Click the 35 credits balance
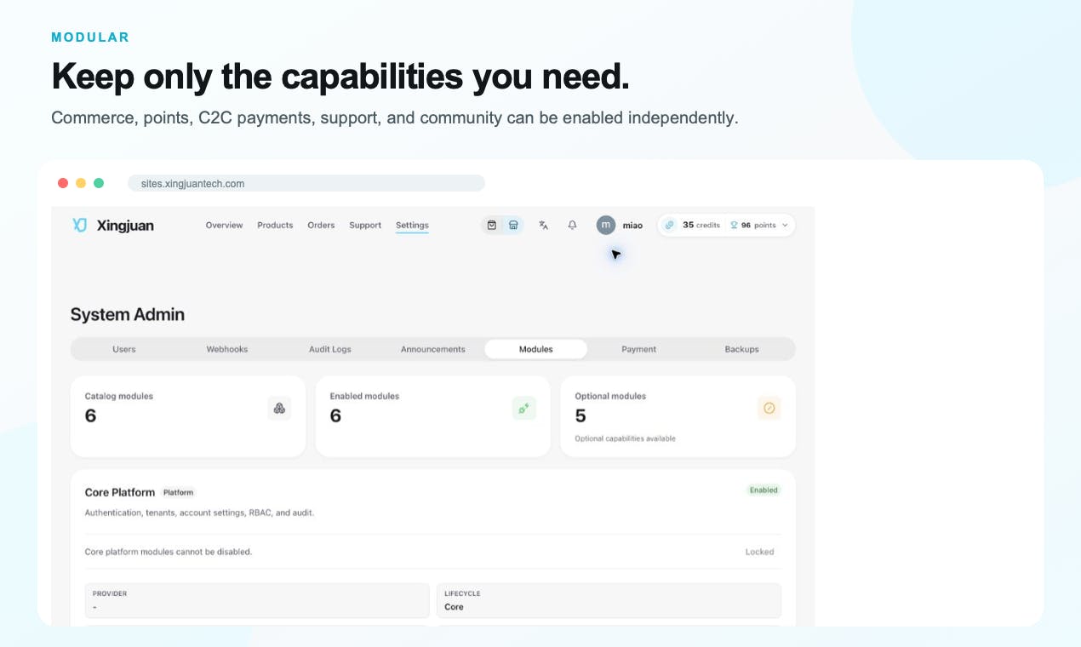This screenshot has height=647, width=1081. (x=701, y=225)
